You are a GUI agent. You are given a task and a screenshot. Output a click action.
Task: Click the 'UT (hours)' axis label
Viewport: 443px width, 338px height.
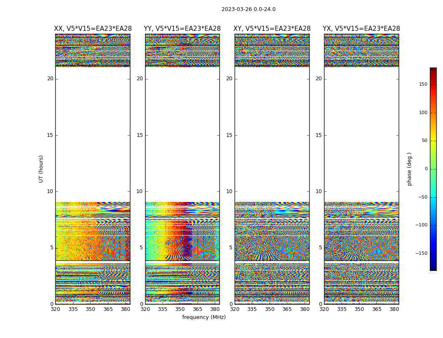pos(41,169)
